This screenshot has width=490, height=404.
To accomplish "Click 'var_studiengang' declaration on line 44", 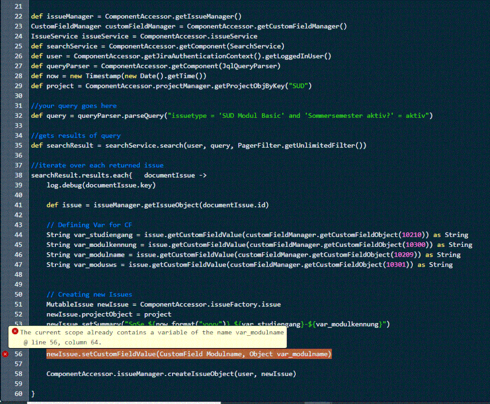I will click(x=103, y=235).
